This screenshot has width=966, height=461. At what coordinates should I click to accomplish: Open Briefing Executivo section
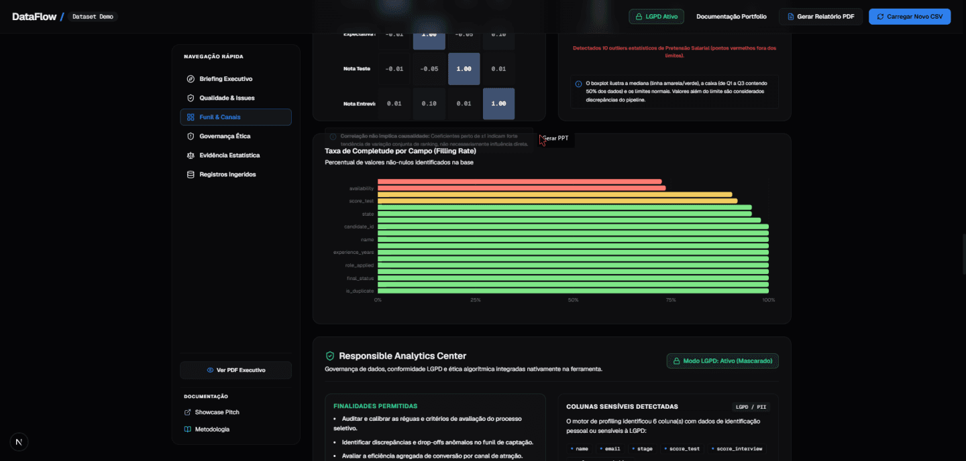[x=235, y=79]
